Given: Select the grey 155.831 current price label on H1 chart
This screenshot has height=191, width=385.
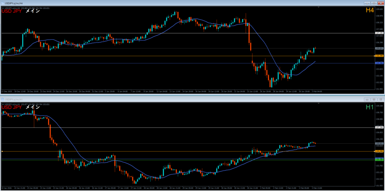Looking at the screenshot, I should pyautogui.click(x=379, y=143).
